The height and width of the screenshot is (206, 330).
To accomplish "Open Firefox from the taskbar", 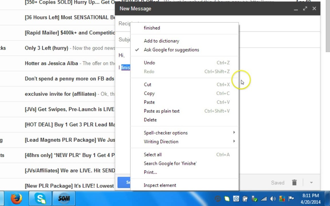I will pyautogui.click(x=16, y=199).
